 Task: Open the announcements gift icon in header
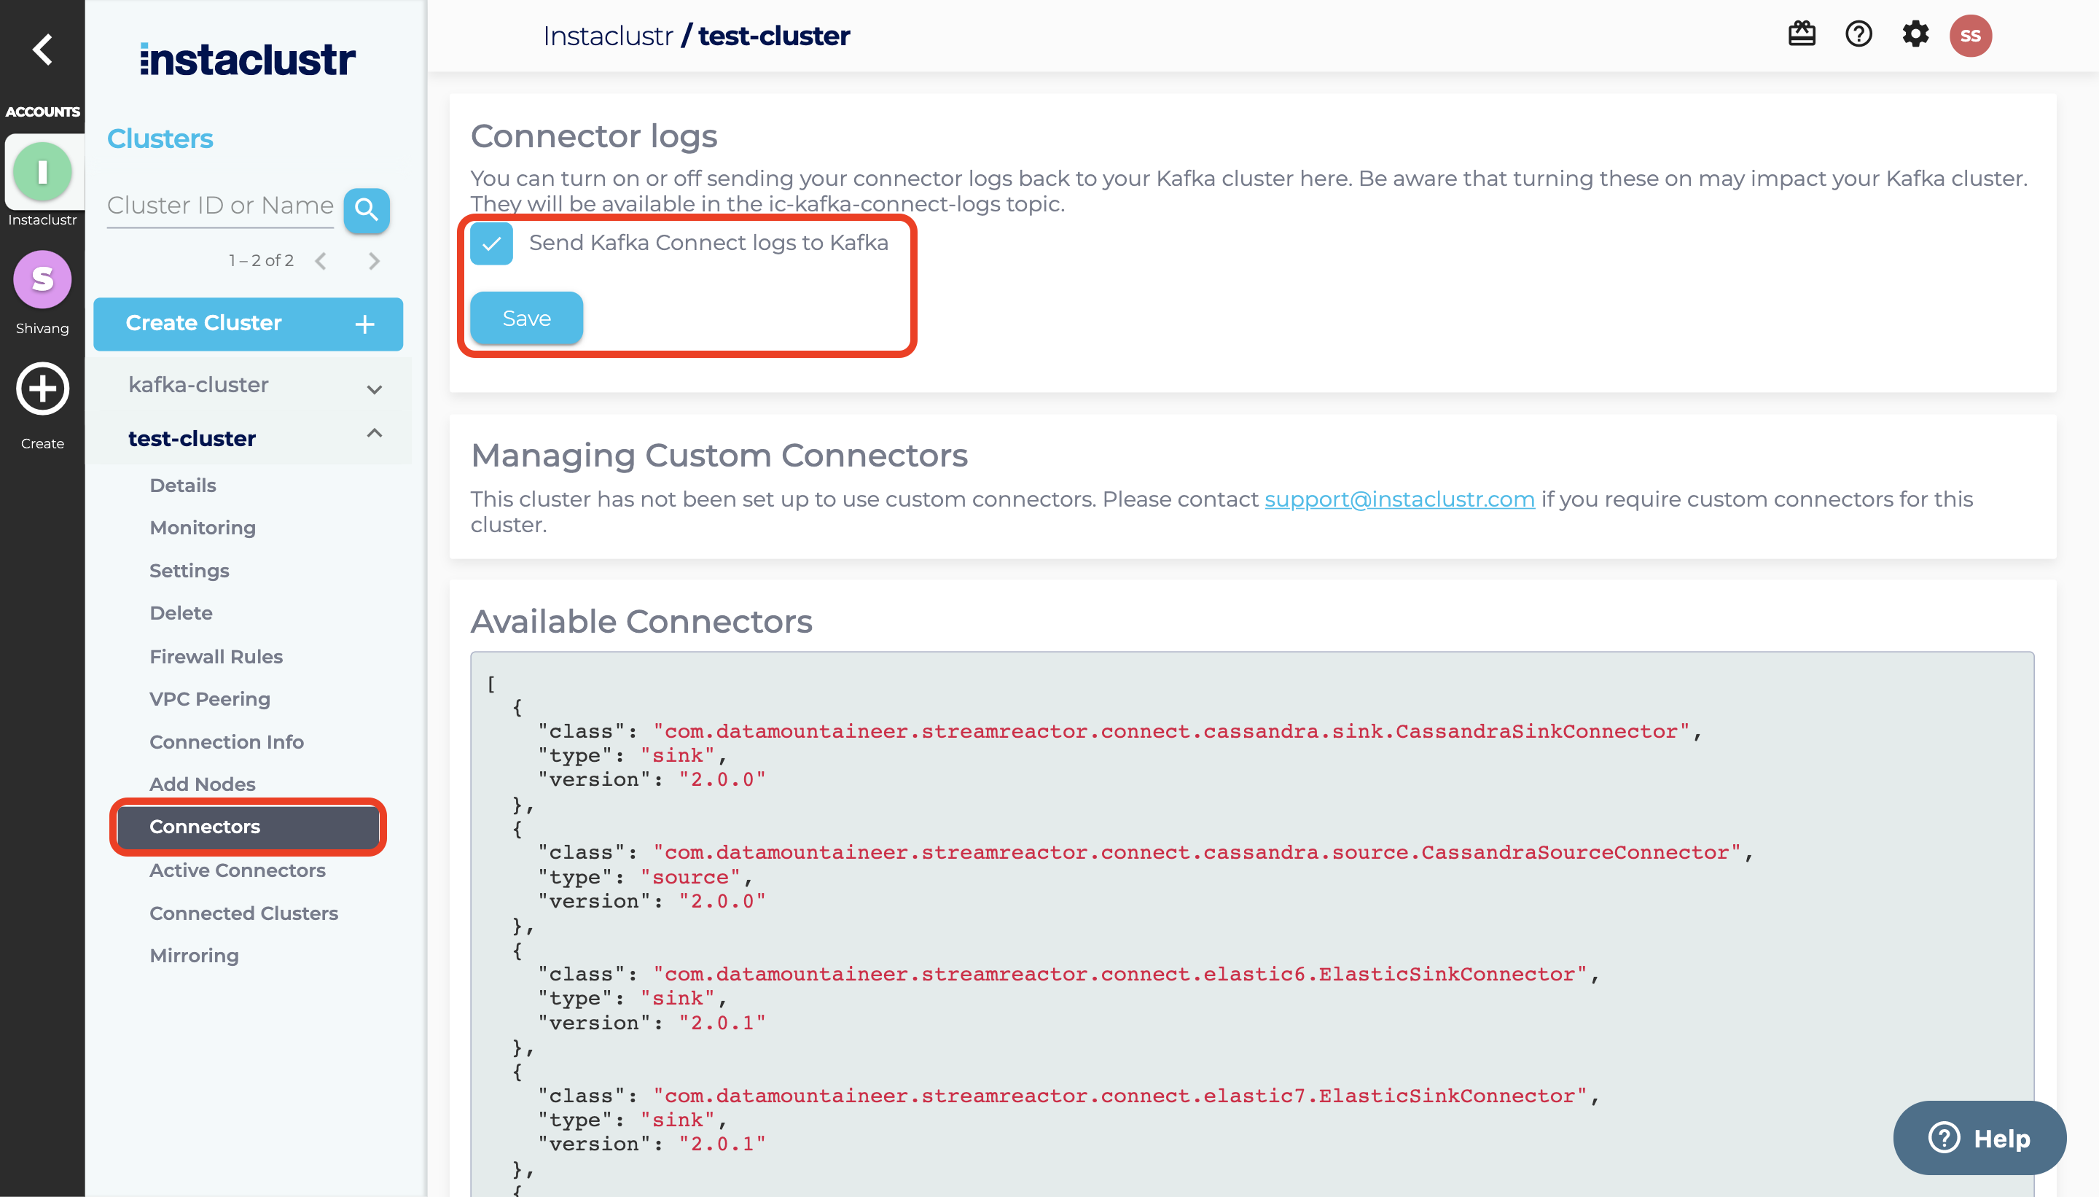coord(1802,34)
